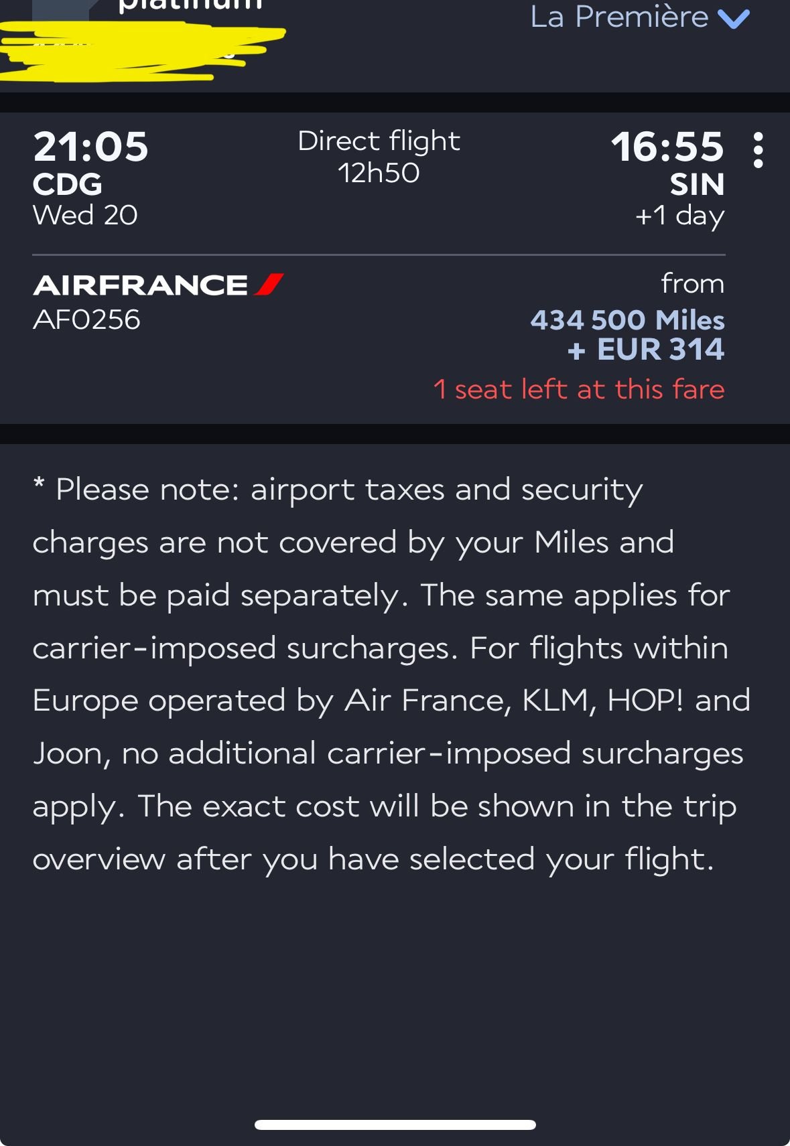Click the home indicator bar

click(x=395, y=1125)
